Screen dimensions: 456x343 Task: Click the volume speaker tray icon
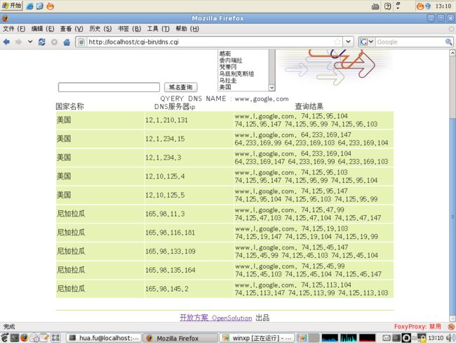coord(450,338)
